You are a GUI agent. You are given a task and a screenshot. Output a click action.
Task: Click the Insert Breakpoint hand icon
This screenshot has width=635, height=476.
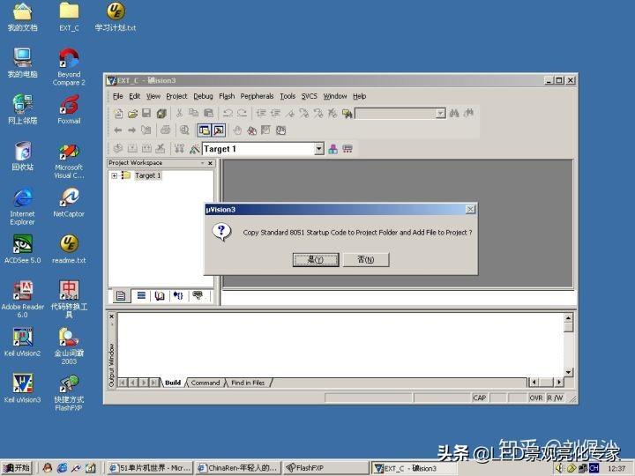(x=237, y=130)
